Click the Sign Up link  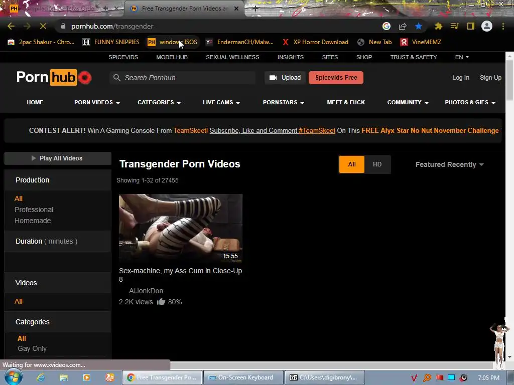tap(490, 78)
